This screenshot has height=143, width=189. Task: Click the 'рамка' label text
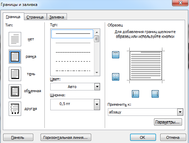tap(31, 56)
